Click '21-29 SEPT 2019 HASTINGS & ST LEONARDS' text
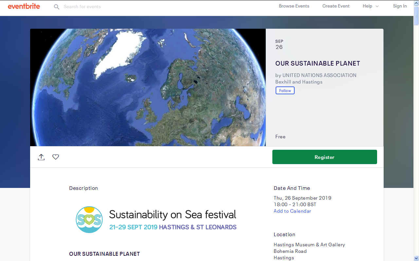The image size is (419, 261). pyautogui.click(x=173, y=227)
